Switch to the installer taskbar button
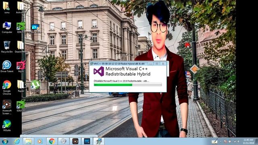Screen dimensions: 258x145 pyautogui.click(x=99, y=141)
